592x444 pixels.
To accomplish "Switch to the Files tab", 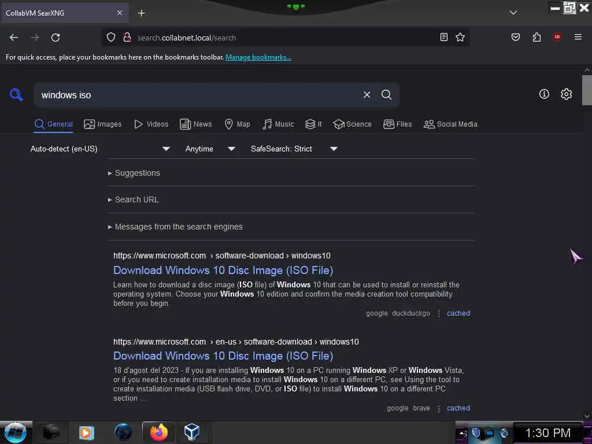I will coord(397,124).
